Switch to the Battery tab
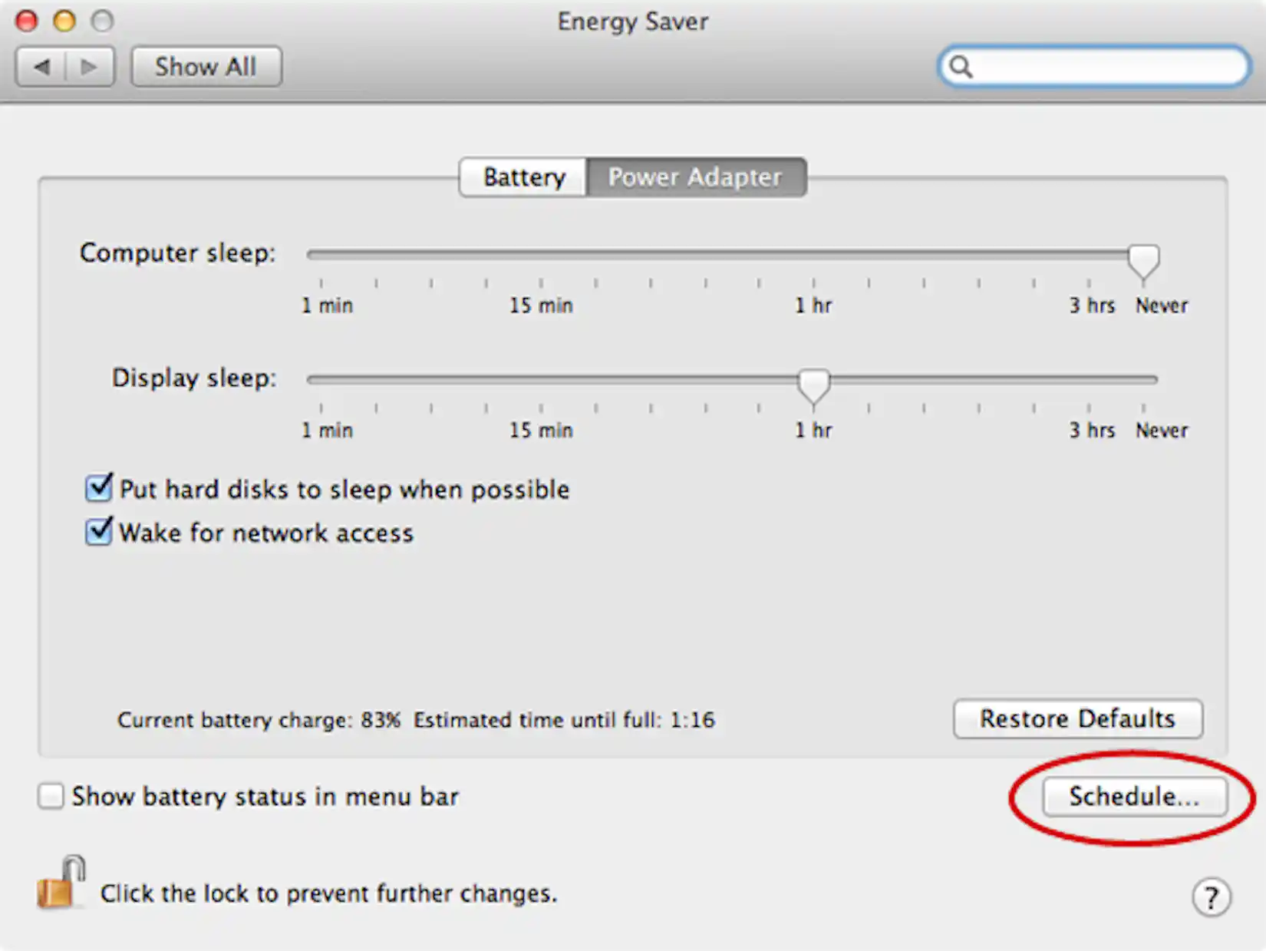Screen dimensions: 1266x951 click(x=523, y=177)
